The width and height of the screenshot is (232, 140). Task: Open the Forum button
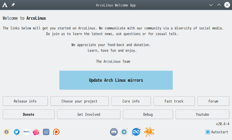pos(213,101)
